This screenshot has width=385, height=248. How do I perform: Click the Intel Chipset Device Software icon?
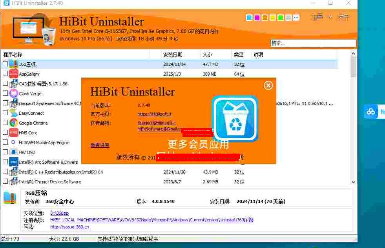point(13,181)
